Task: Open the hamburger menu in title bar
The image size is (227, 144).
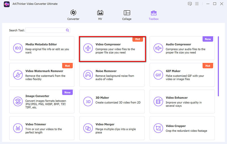Action: click(197, 4)
